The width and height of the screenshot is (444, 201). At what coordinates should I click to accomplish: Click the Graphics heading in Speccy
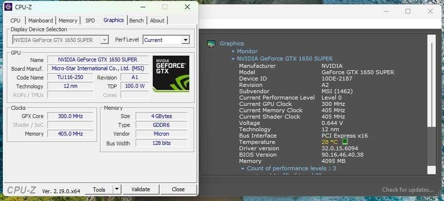click(232, 43)
